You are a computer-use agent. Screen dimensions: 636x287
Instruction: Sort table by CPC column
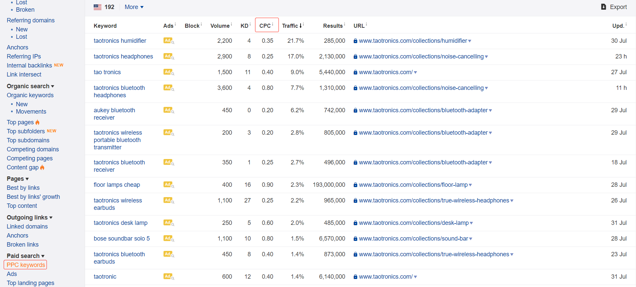click(265, 26)
